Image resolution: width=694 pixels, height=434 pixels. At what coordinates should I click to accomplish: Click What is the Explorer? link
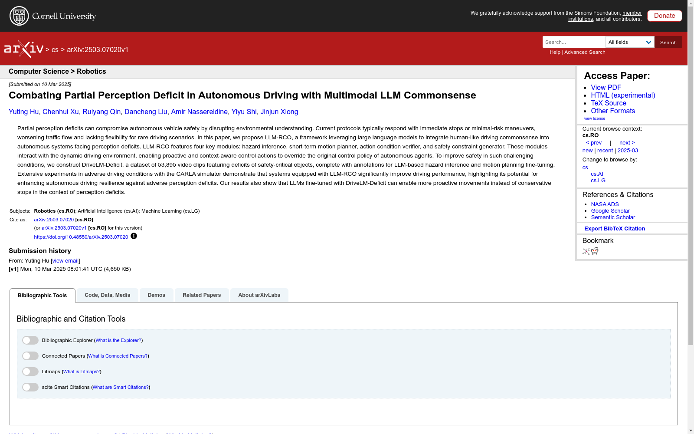(x=118, y=341)
